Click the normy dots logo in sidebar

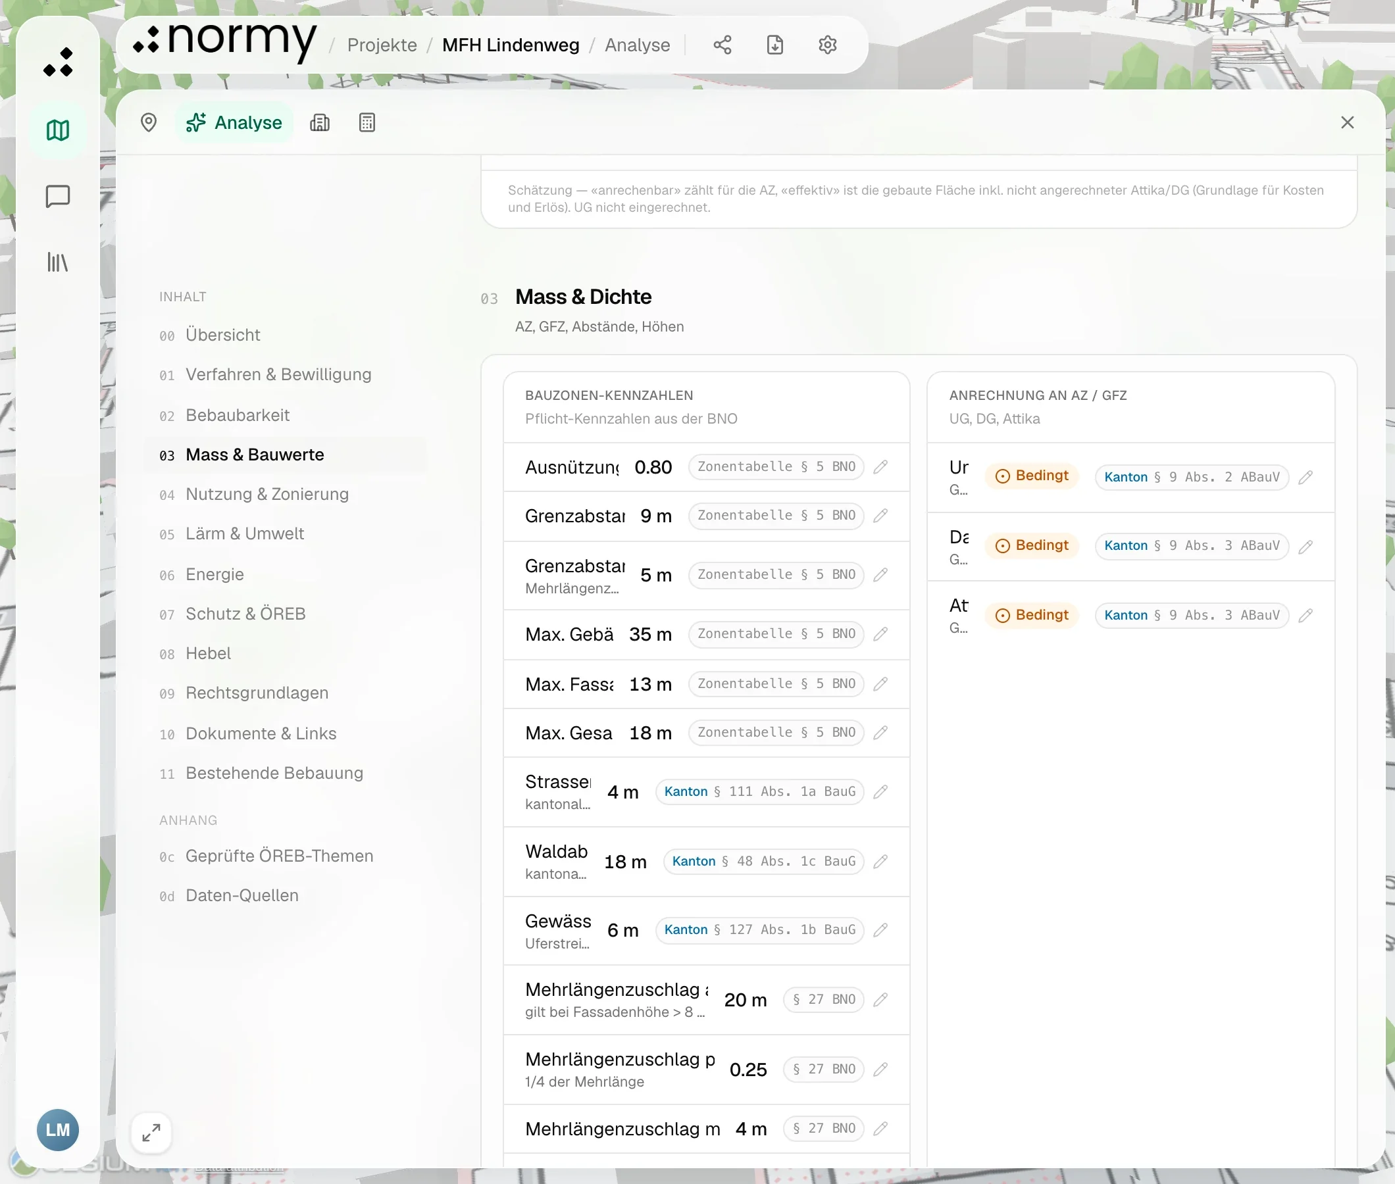pyautogui.click(x=58, y=62)
